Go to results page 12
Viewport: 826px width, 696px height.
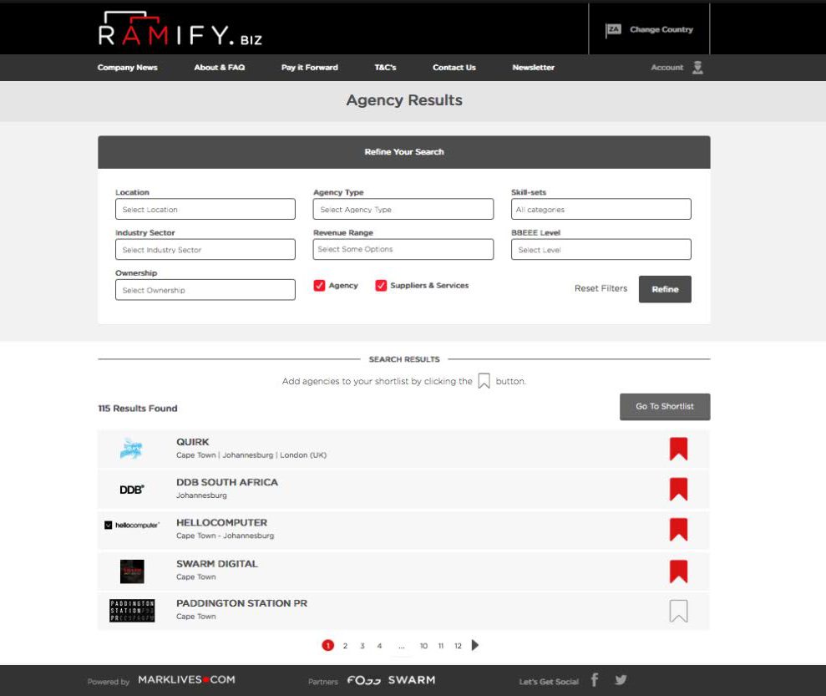click(x=458, y=646)
